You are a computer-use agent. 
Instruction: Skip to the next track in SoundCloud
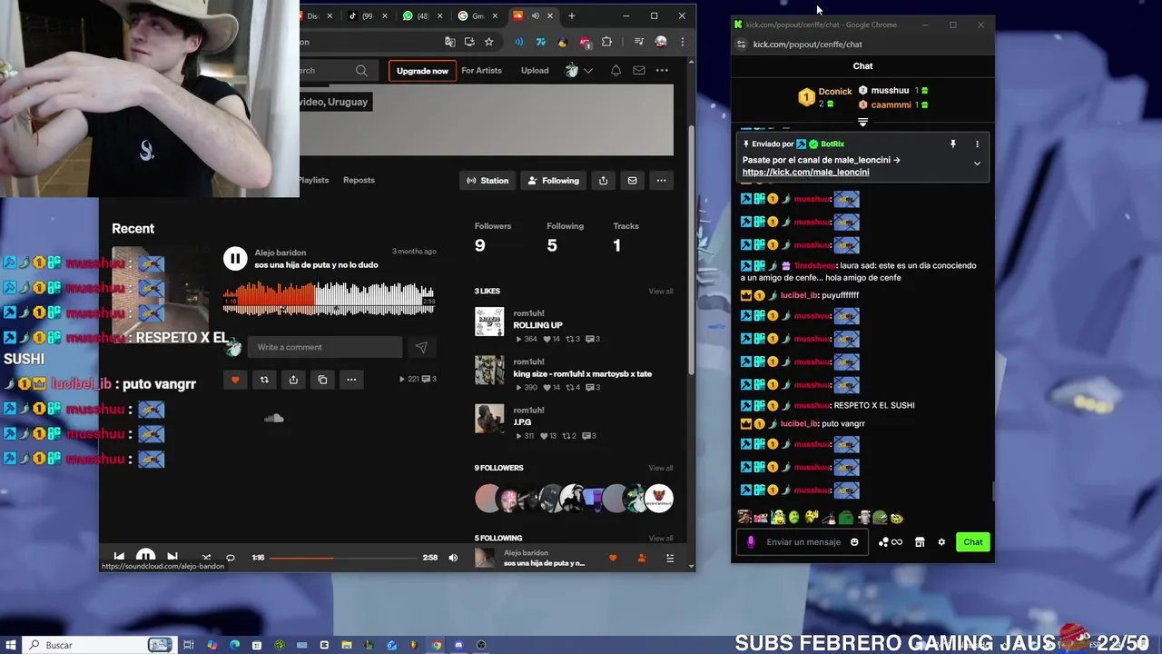pos(172,557)
